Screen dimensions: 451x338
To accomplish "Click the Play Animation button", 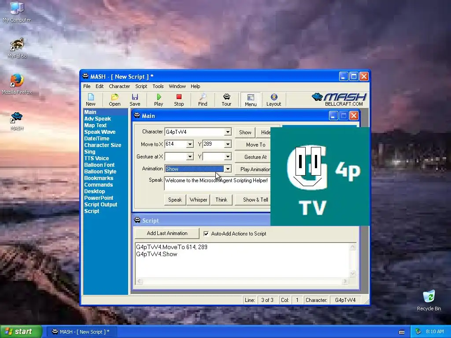I will click(253, 169).
